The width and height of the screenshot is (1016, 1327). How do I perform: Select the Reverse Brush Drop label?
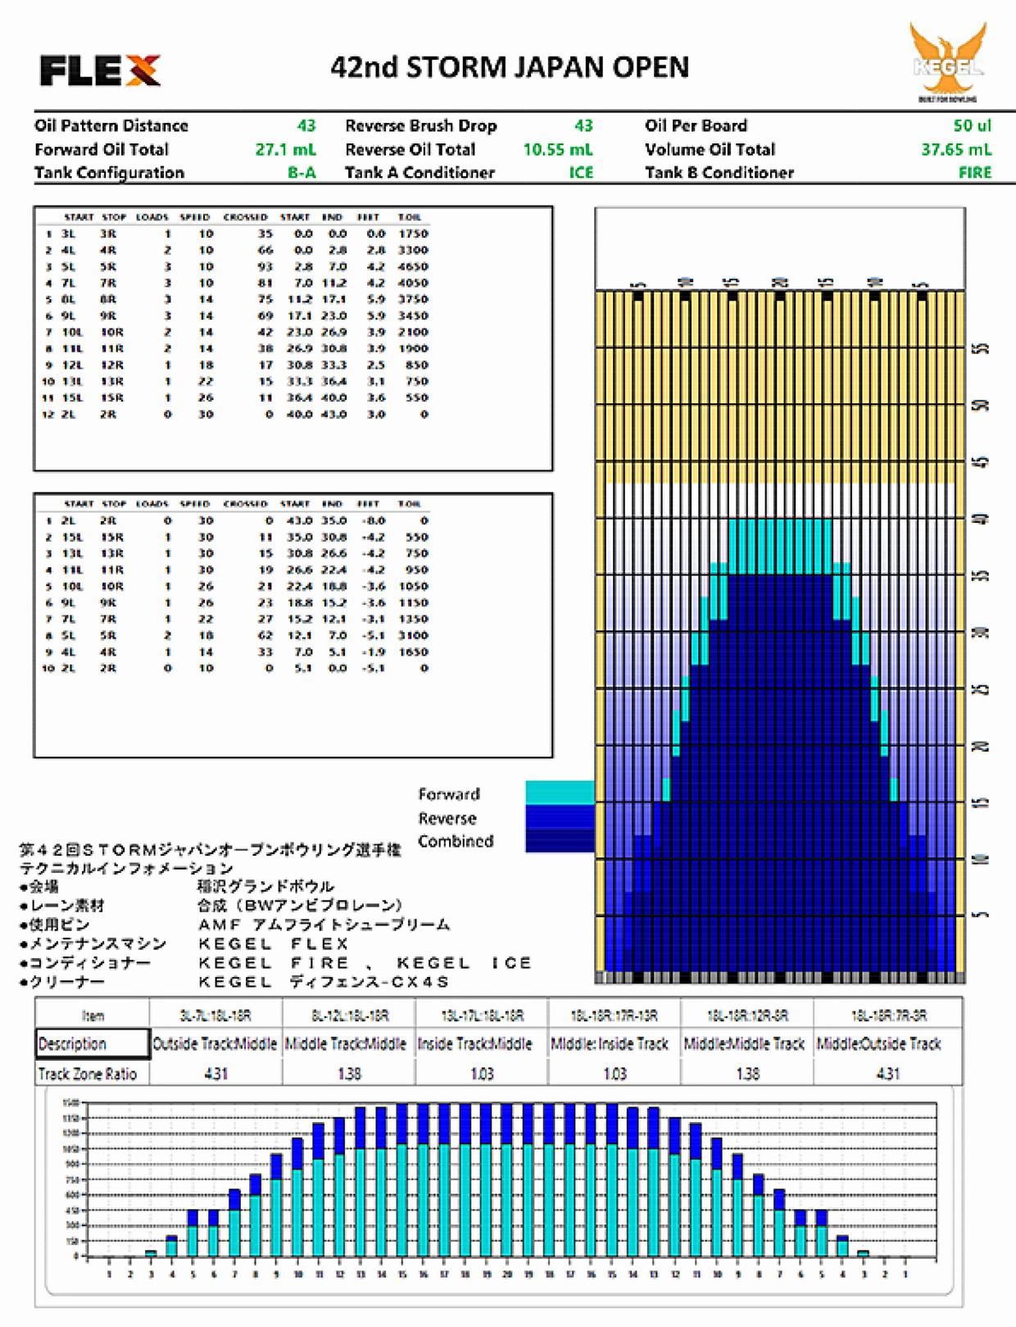point(421,125)
